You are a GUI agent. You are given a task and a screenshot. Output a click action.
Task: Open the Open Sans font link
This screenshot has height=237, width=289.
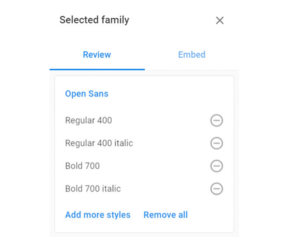pyautogui.click(x=87, y=94)
